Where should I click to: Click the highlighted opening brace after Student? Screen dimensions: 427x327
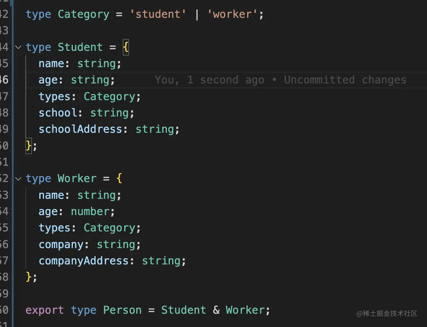pos(126,47)
